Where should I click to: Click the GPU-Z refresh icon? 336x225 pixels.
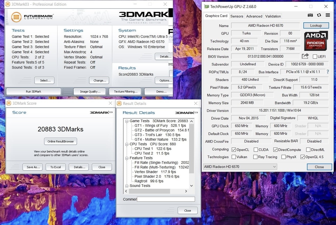coord(319,15)
